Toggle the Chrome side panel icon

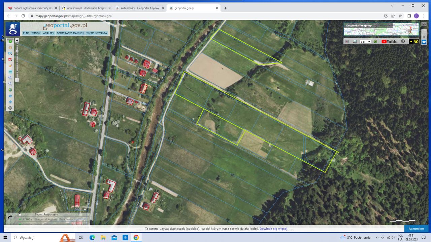[x=409, y=16]
